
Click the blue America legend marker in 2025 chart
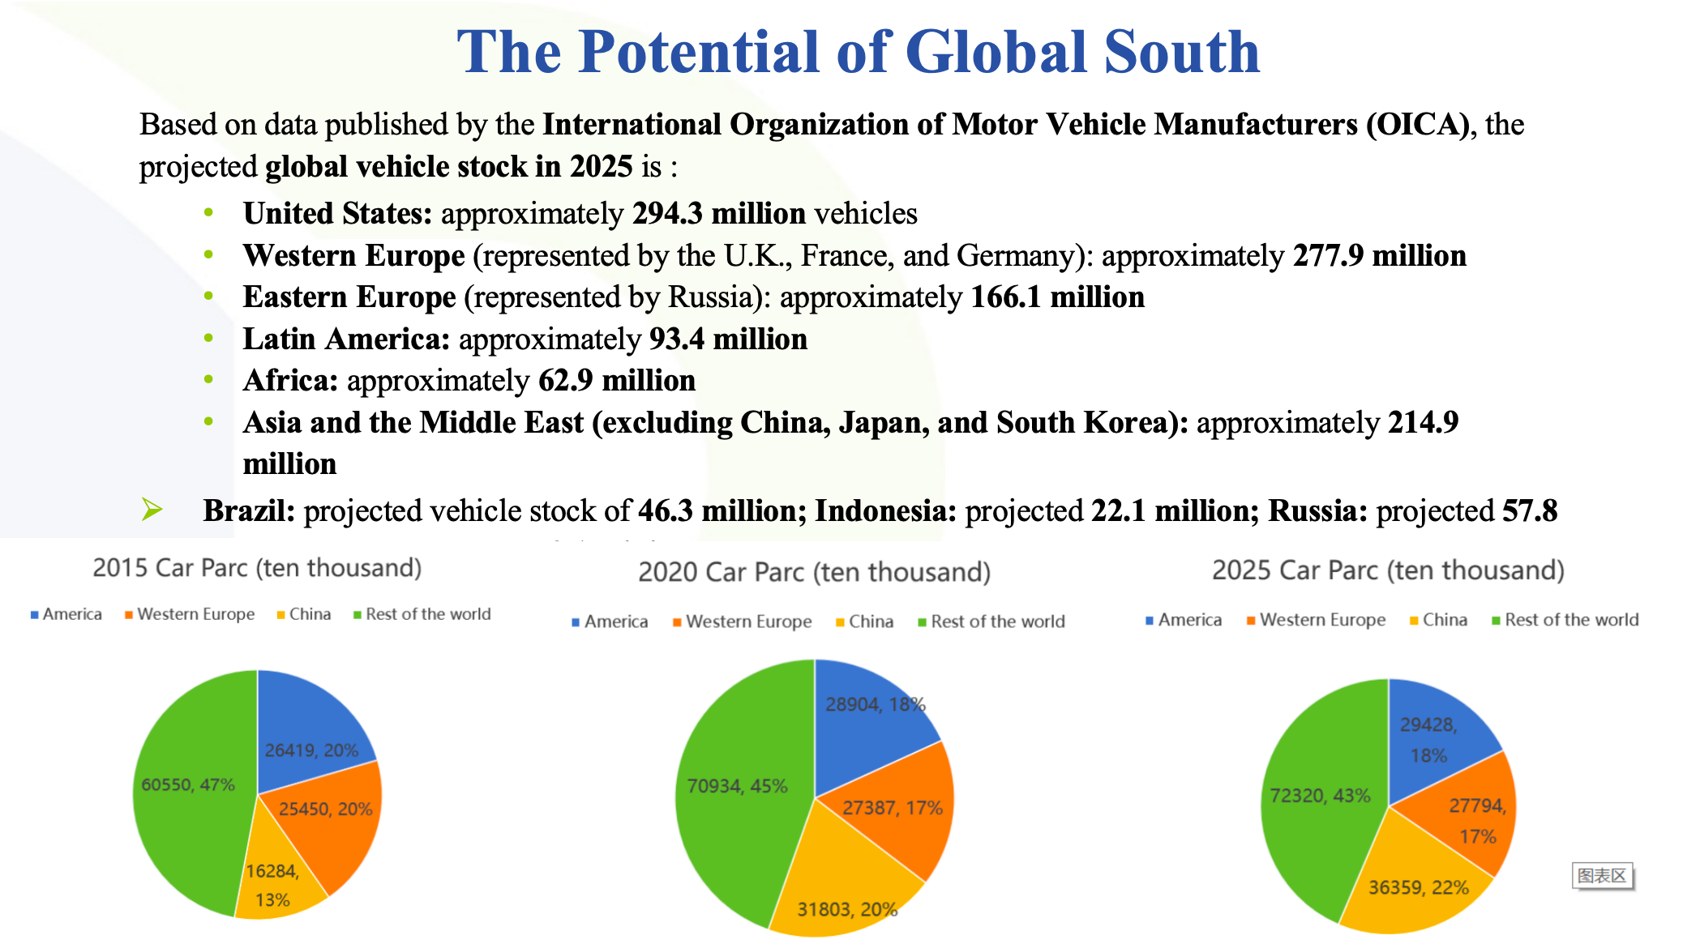click(x=1150, y=621)
